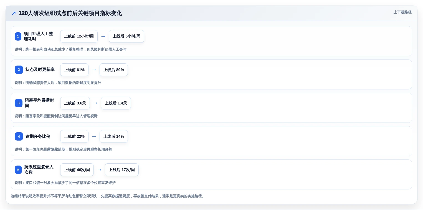Click the 阻塞平均暴露时间 metric label
The height and width of the screenshot is (210, 423).
39,103
